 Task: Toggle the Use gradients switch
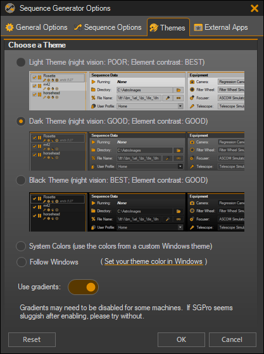coord(83,287)
